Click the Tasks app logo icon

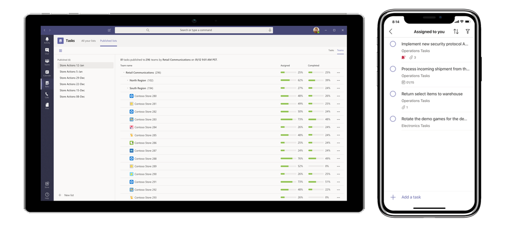coord(61,41)
